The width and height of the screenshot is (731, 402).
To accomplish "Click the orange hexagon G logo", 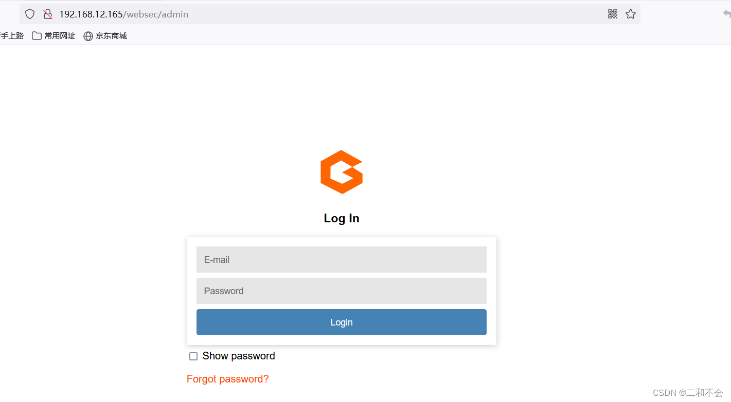I will (x=342, y=172).
